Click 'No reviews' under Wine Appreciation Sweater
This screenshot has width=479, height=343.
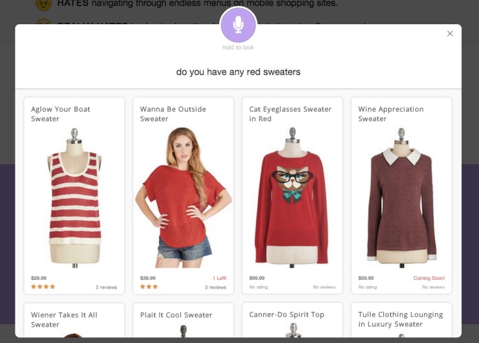[x=433, y=287]
